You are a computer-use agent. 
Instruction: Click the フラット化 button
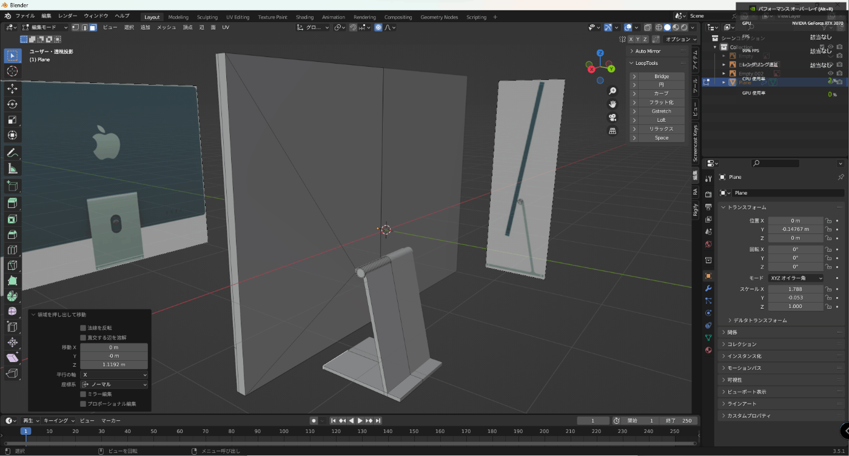pyautogui.click(x=662, y=102)
